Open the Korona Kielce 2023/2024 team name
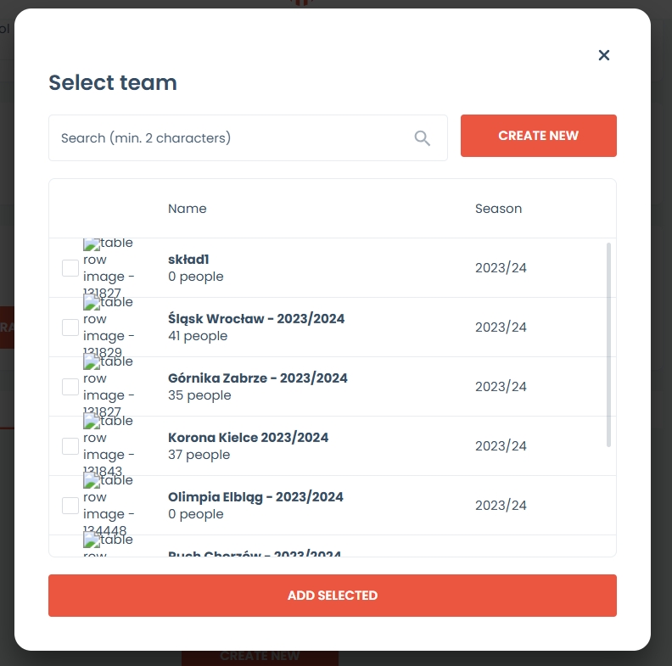 249,438
